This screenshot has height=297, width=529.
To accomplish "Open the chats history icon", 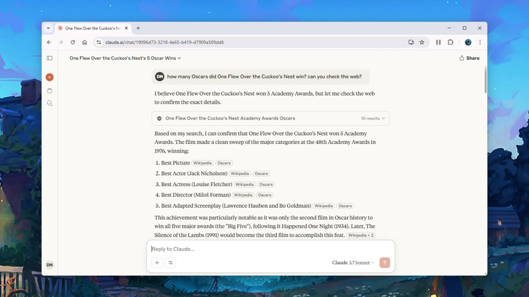I will [x=50, y=103].
